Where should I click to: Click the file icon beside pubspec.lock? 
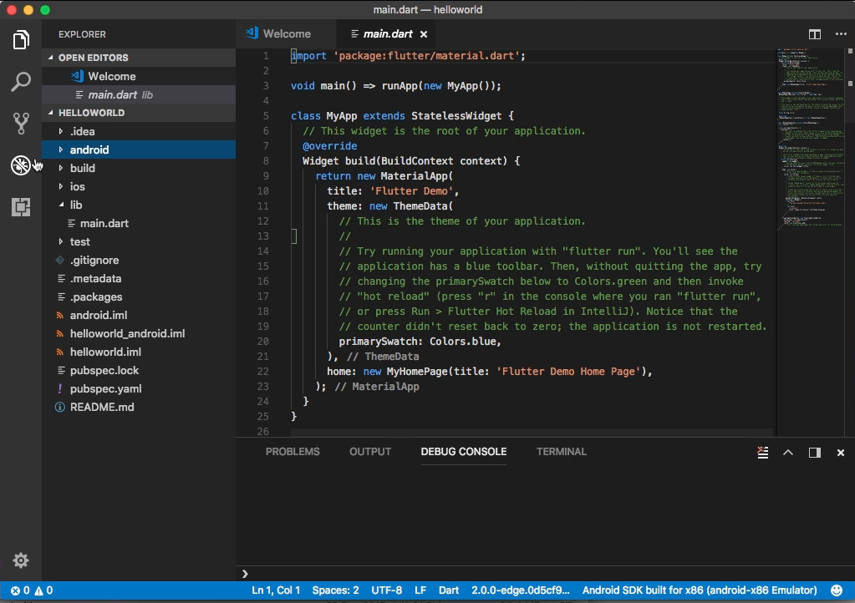pyautogui.click(x=62, y=371)
